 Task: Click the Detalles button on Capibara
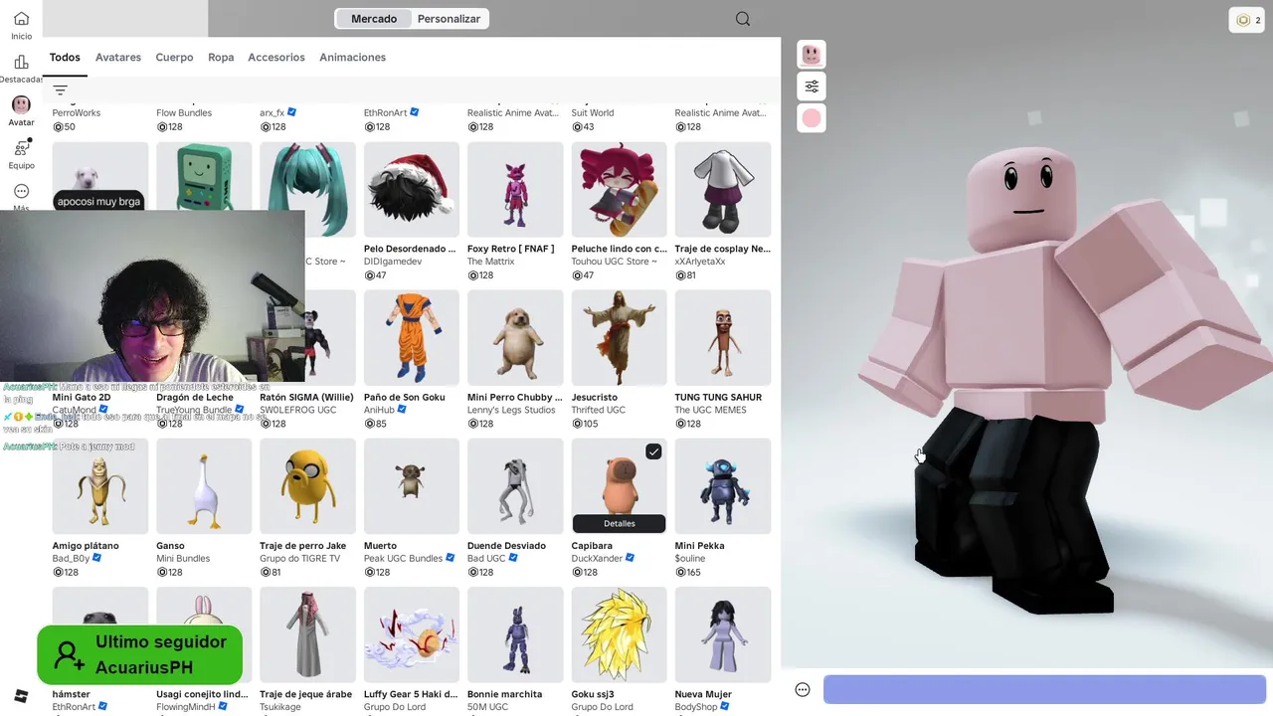[x=619, y=523]
